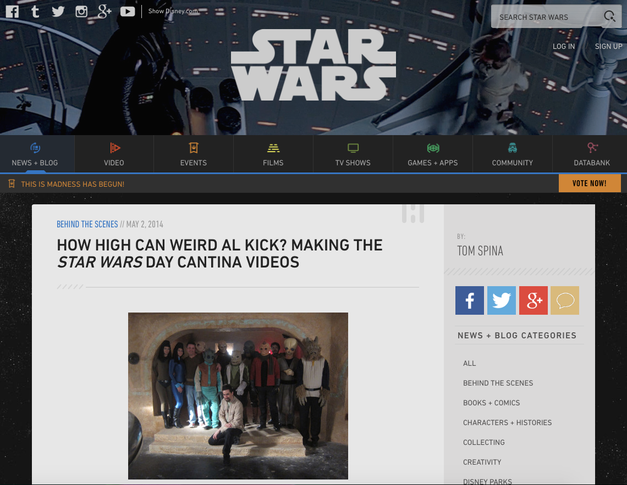Select the Disney Parks category
Image resolution: width=627 pixels, height=485 pixels.
[487, 481]
